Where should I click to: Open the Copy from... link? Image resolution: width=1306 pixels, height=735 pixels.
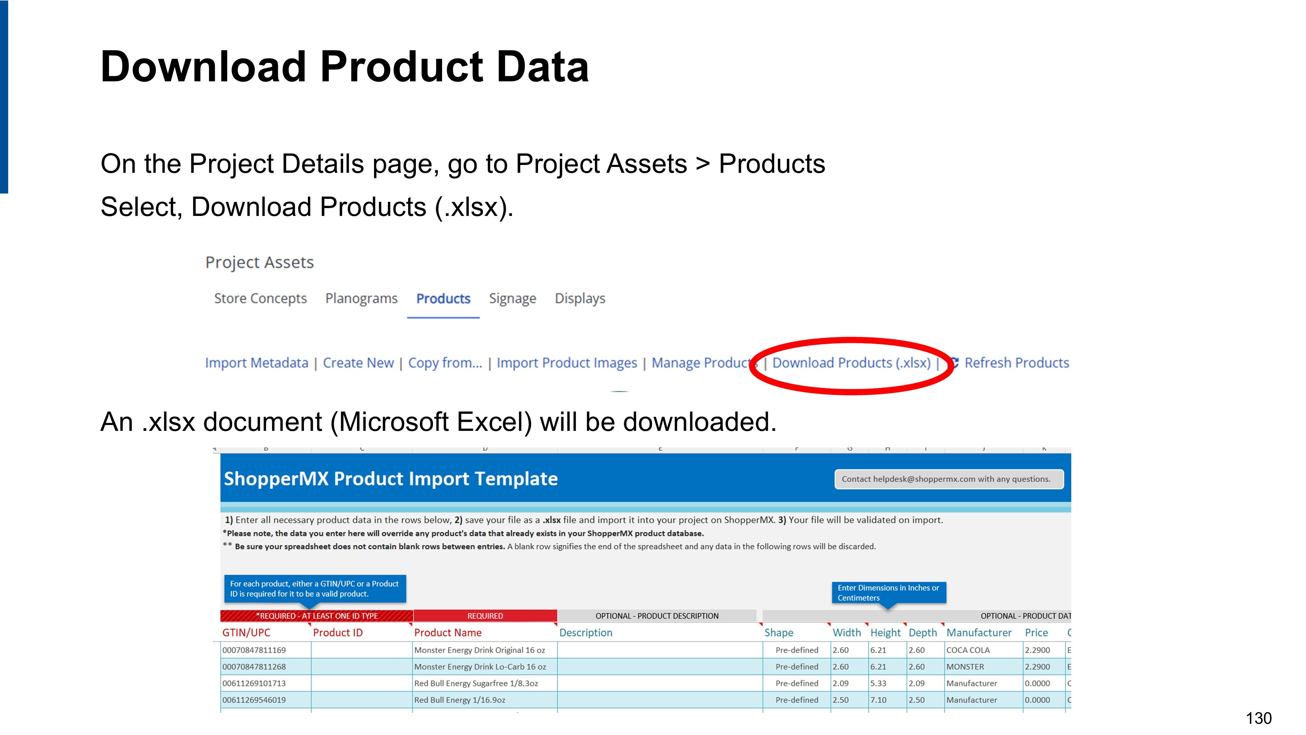pyautogui.click(x=445, y=363)
